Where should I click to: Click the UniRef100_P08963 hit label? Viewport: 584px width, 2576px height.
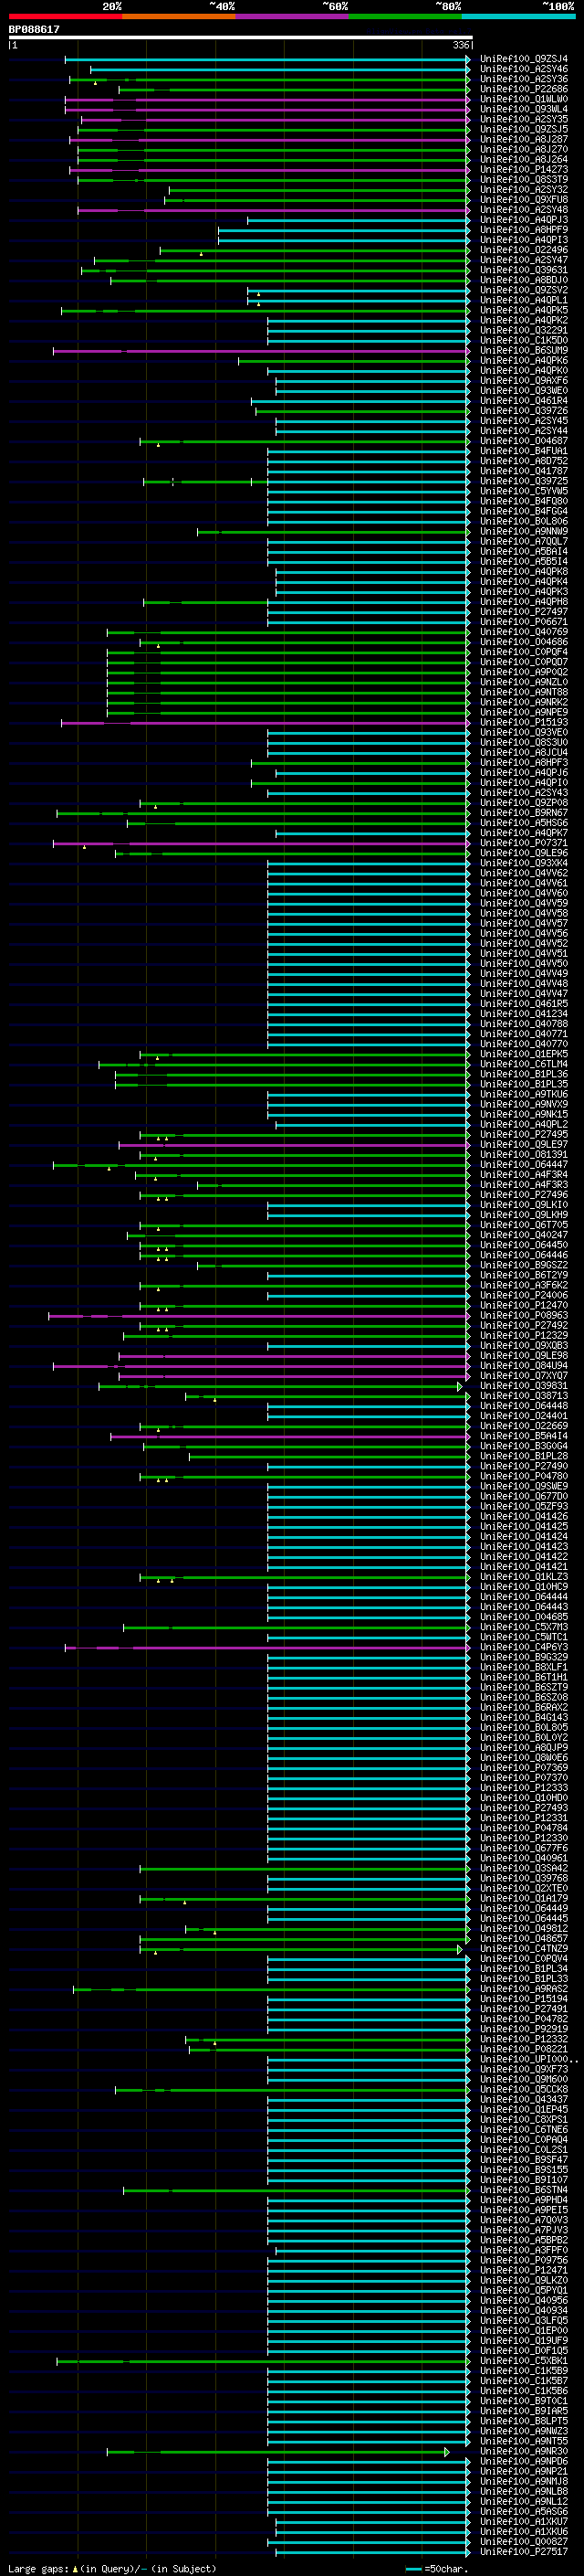click(524, 1315)
